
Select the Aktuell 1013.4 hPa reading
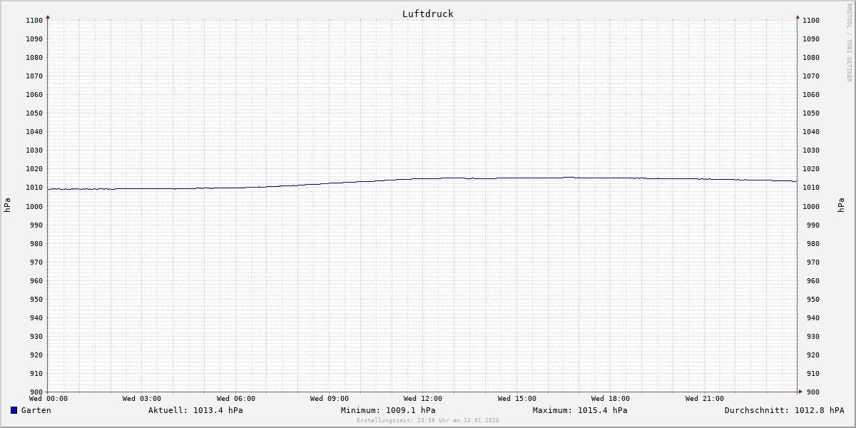coord(195,410)
